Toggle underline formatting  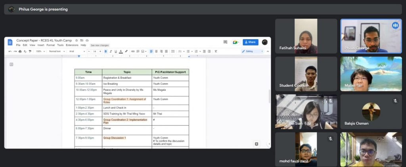115,51
